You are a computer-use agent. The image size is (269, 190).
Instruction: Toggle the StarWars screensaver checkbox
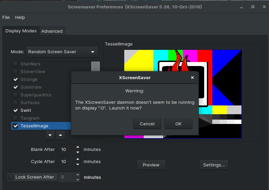15,64
